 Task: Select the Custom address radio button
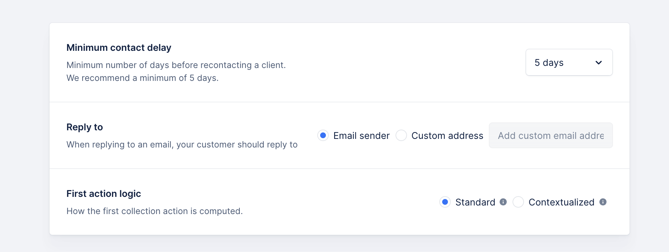401,135
